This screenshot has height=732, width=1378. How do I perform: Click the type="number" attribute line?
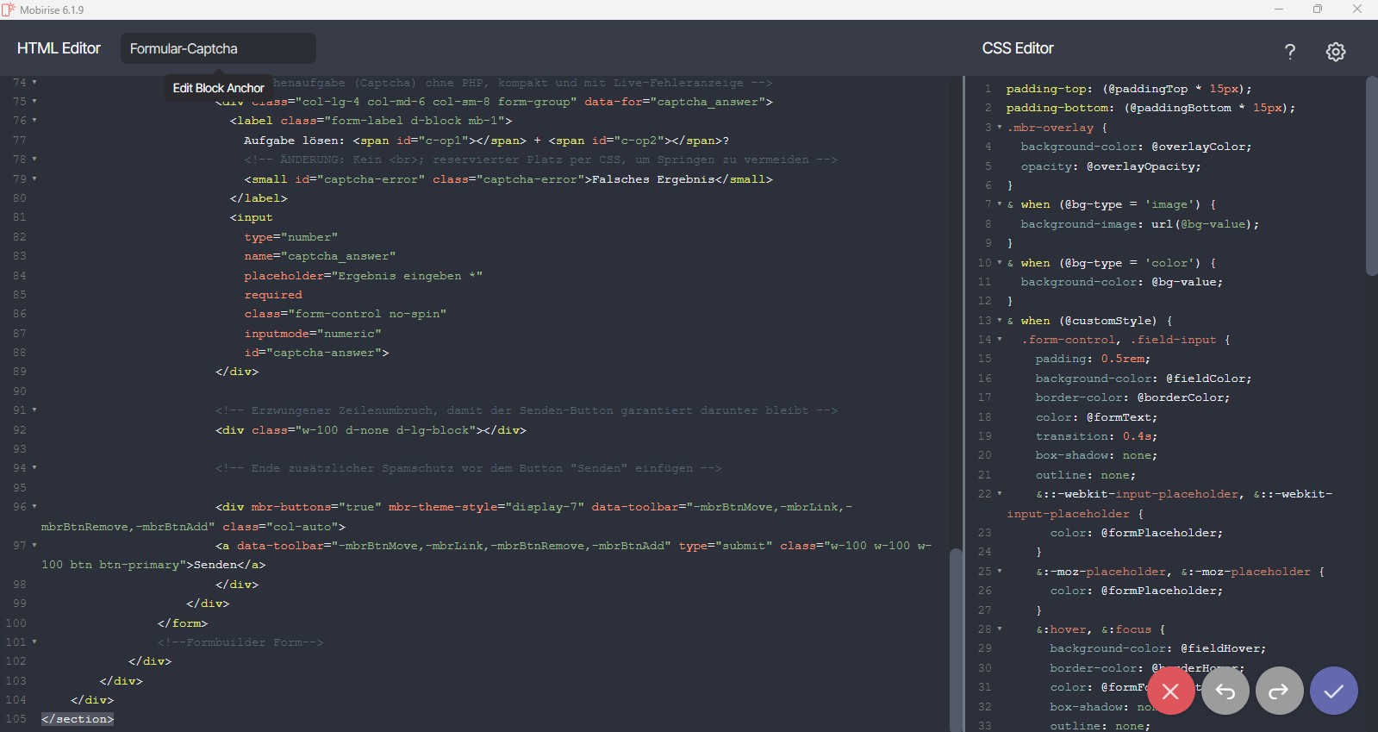pyautogui.click(x=290, y=237)
